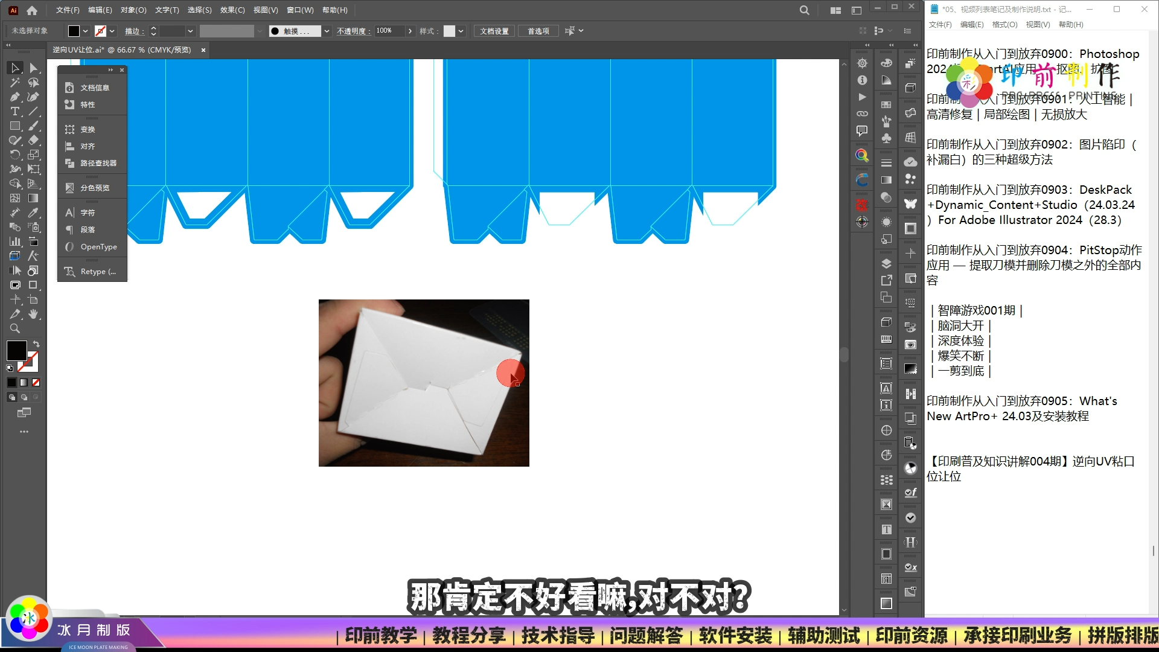Viewport: 1159px width, 652px height.
Task: Click the envelope photo thumbnail
Action: click(x=424, y=383)
